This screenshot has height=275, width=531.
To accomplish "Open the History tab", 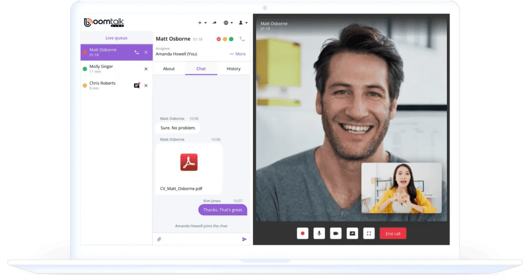I will (x=233, y=68).
